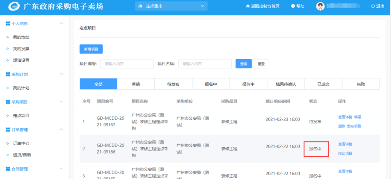Collapse the 合同管理 sidebar section chevron

tap(61, 169)
